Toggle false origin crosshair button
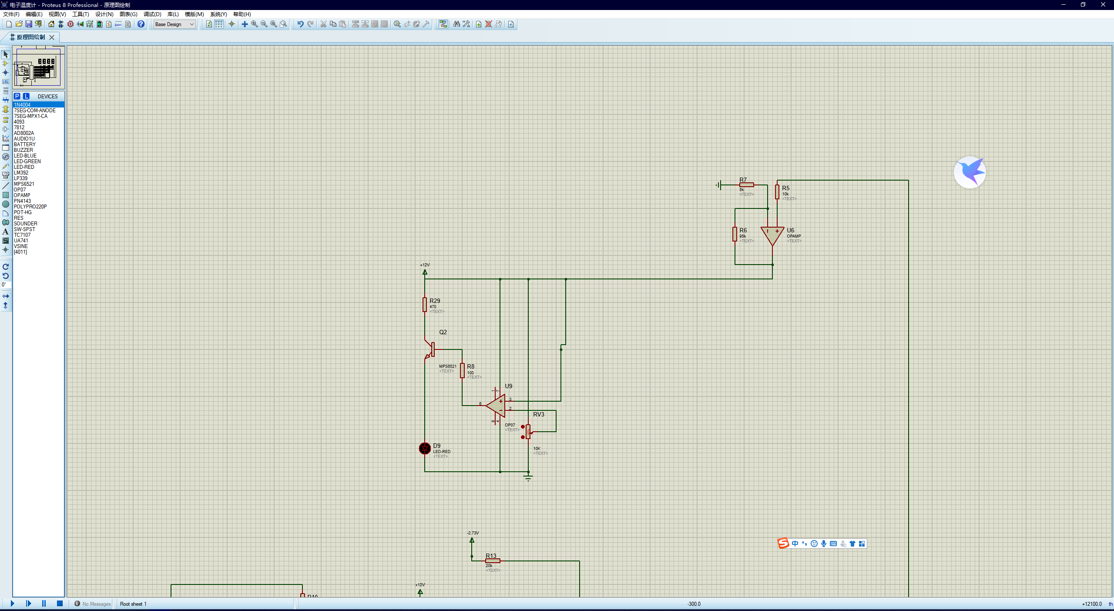The image size is (1114, 611). coord(232,24)
